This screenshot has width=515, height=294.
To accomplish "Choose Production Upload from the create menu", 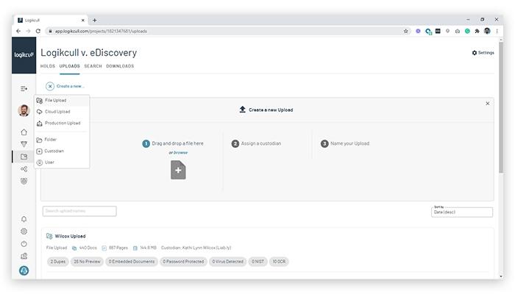I will 61,123.
